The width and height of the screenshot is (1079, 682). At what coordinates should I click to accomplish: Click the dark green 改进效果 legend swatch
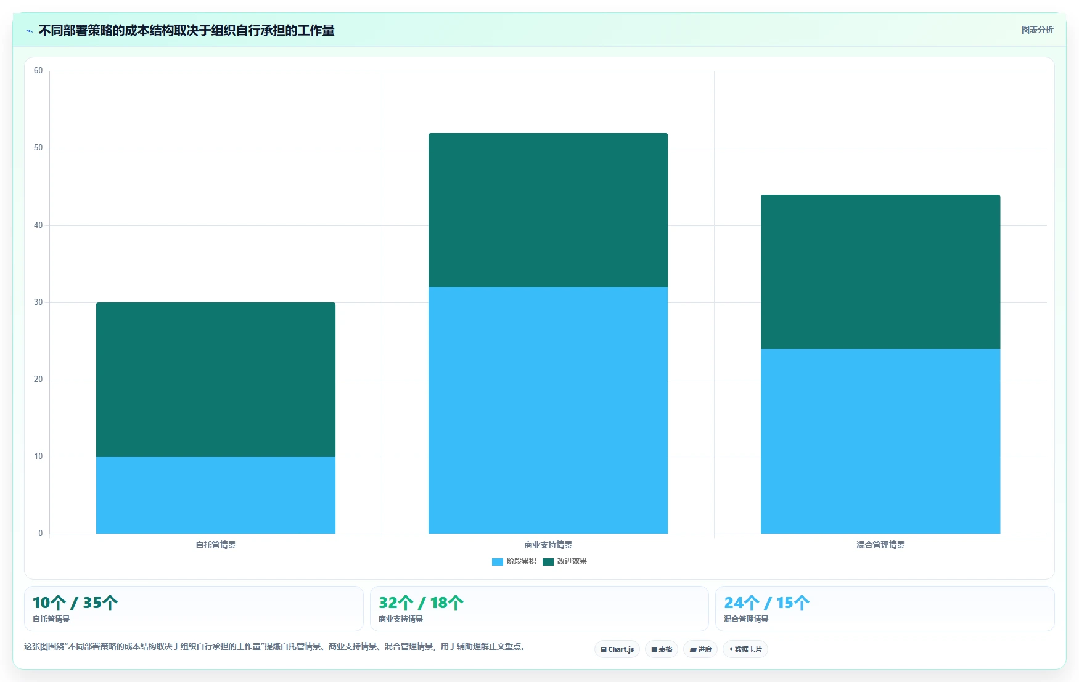click(548, 561)
